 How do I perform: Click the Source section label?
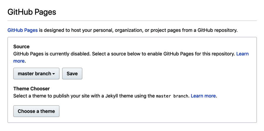(21, 46)
